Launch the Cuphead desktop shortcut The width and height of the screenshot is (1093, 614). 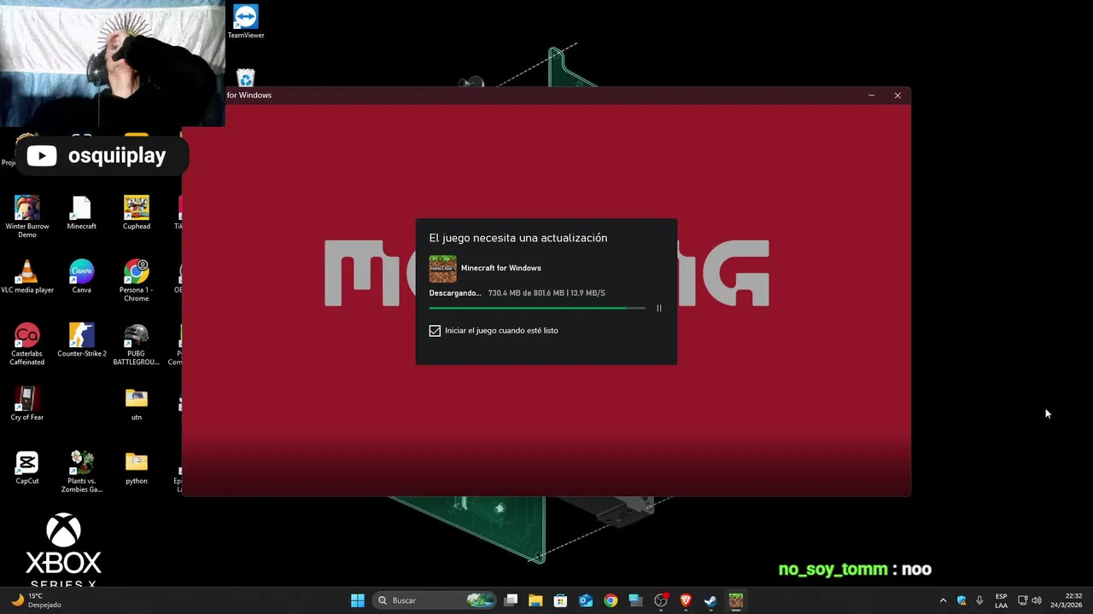coord(137,213)
